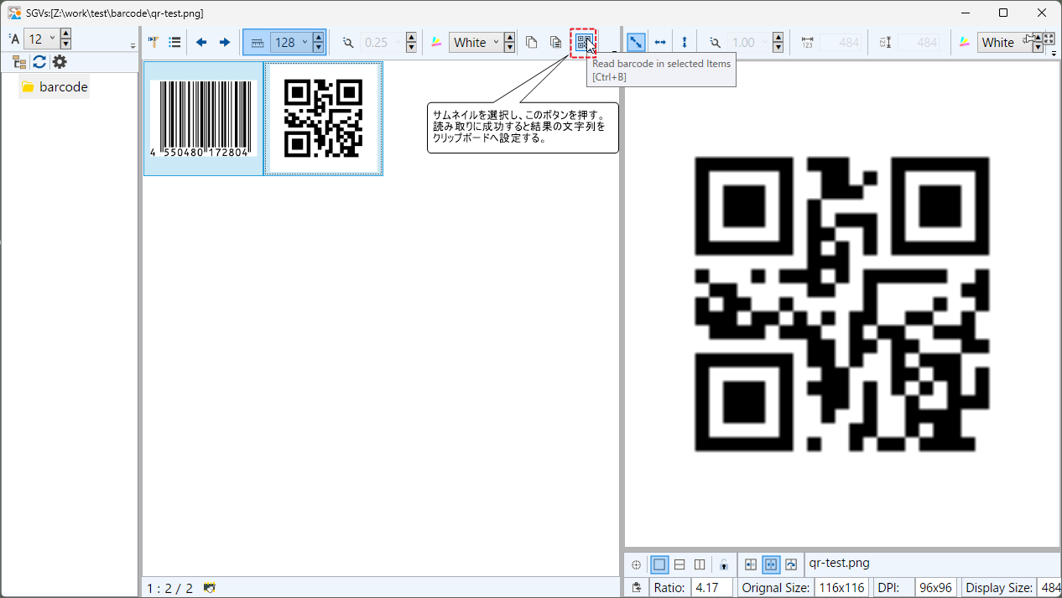Increase thumbnail size 128 with up stepper

319,37
